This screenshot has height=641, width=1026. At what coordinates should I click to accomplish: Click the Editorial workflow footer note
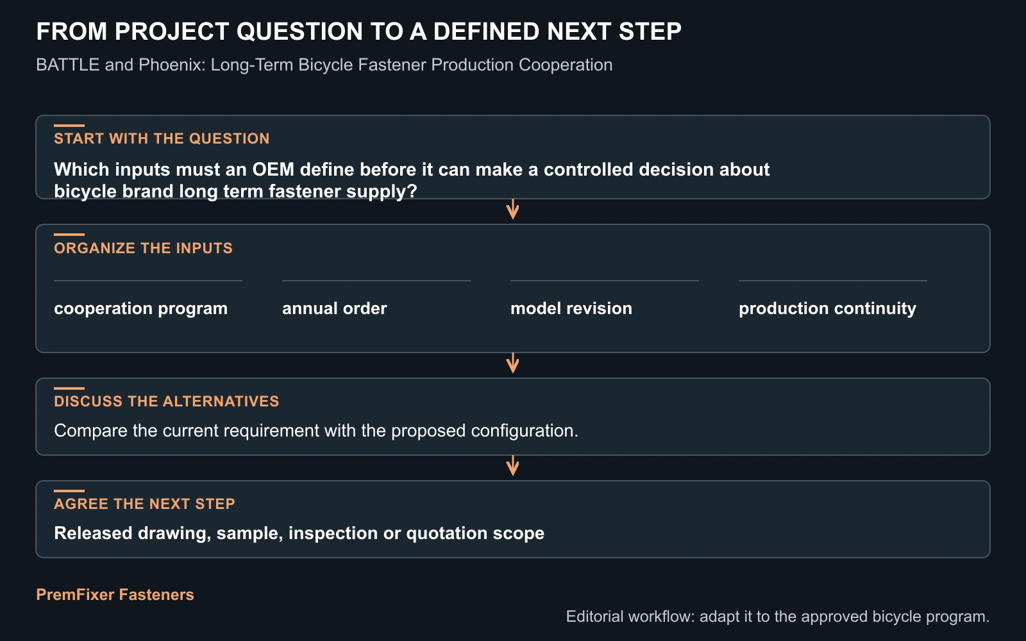(778, 617)
